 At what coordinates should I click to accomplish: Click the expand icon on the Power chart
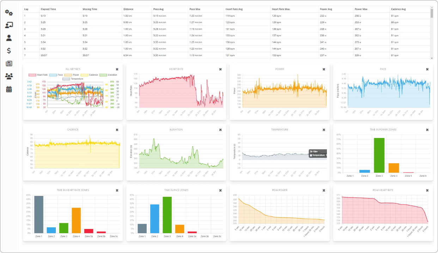click(323, 69)
